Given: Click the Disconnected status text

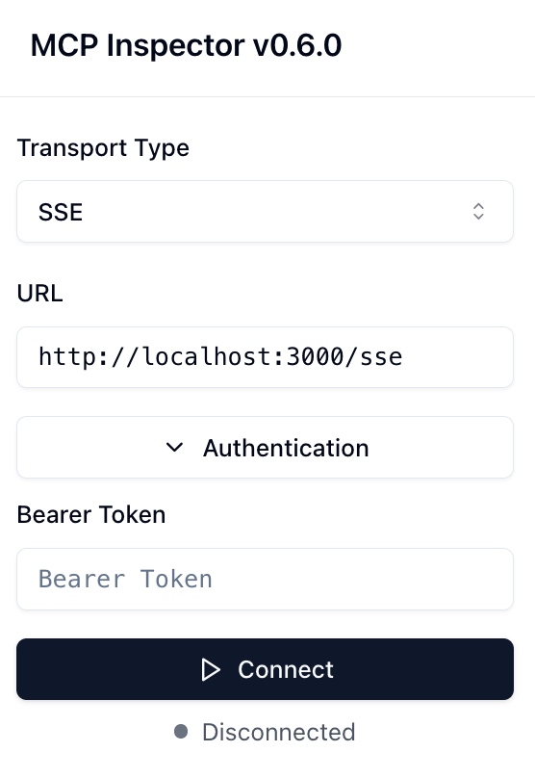Looking at the screenshot, I should point(279,732).
